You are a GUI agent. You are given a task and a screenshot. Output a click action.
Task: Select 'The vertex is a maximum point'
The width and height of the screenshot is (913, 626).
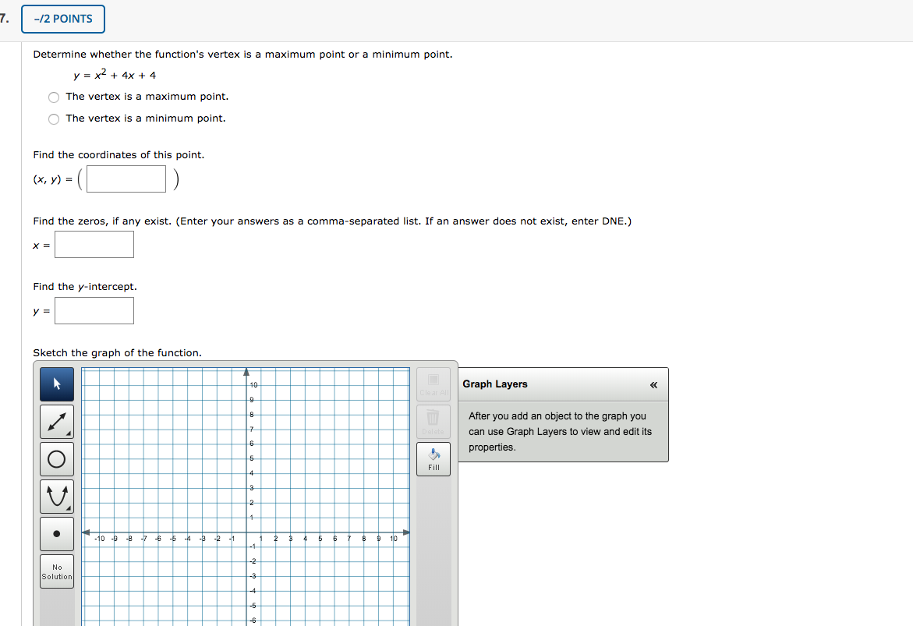click(53, 97)
